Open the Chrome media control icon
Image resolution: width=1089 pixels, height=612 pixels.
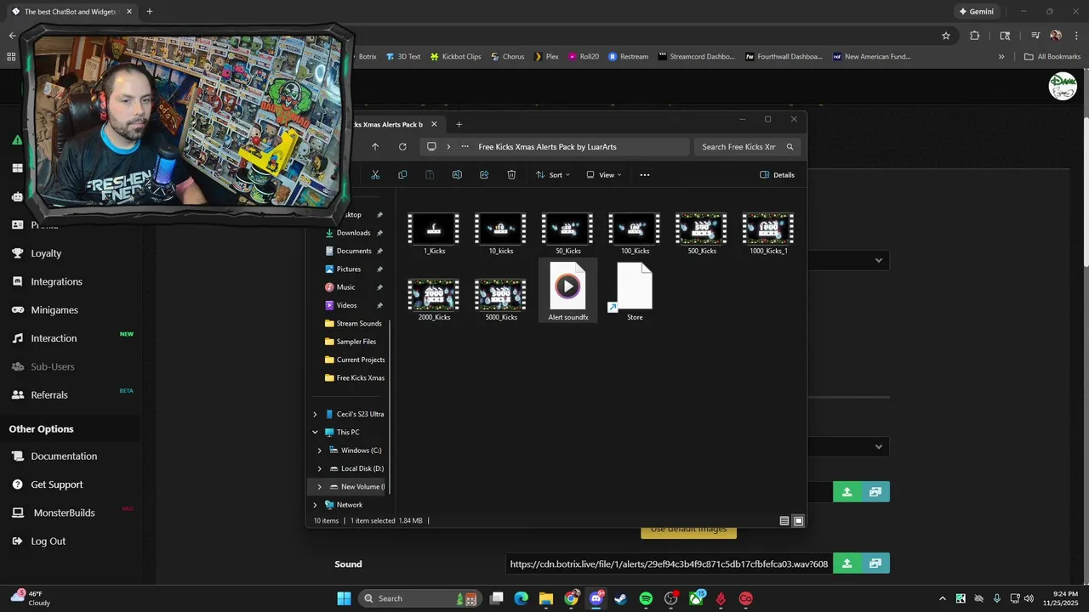[1035, 36]
